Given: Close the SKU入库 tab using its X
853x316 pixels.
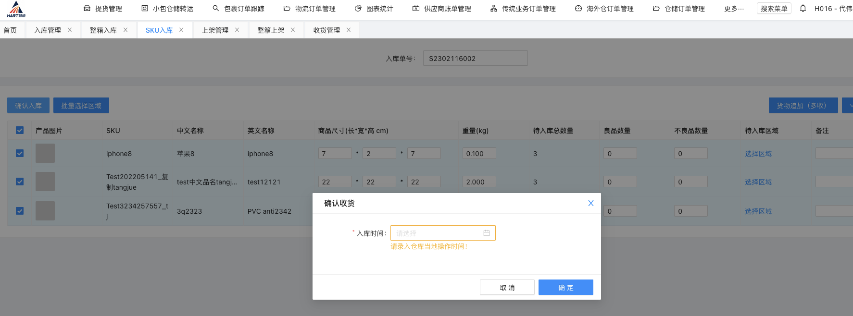Looking at the screenshot, I should [x=181, y=30].
